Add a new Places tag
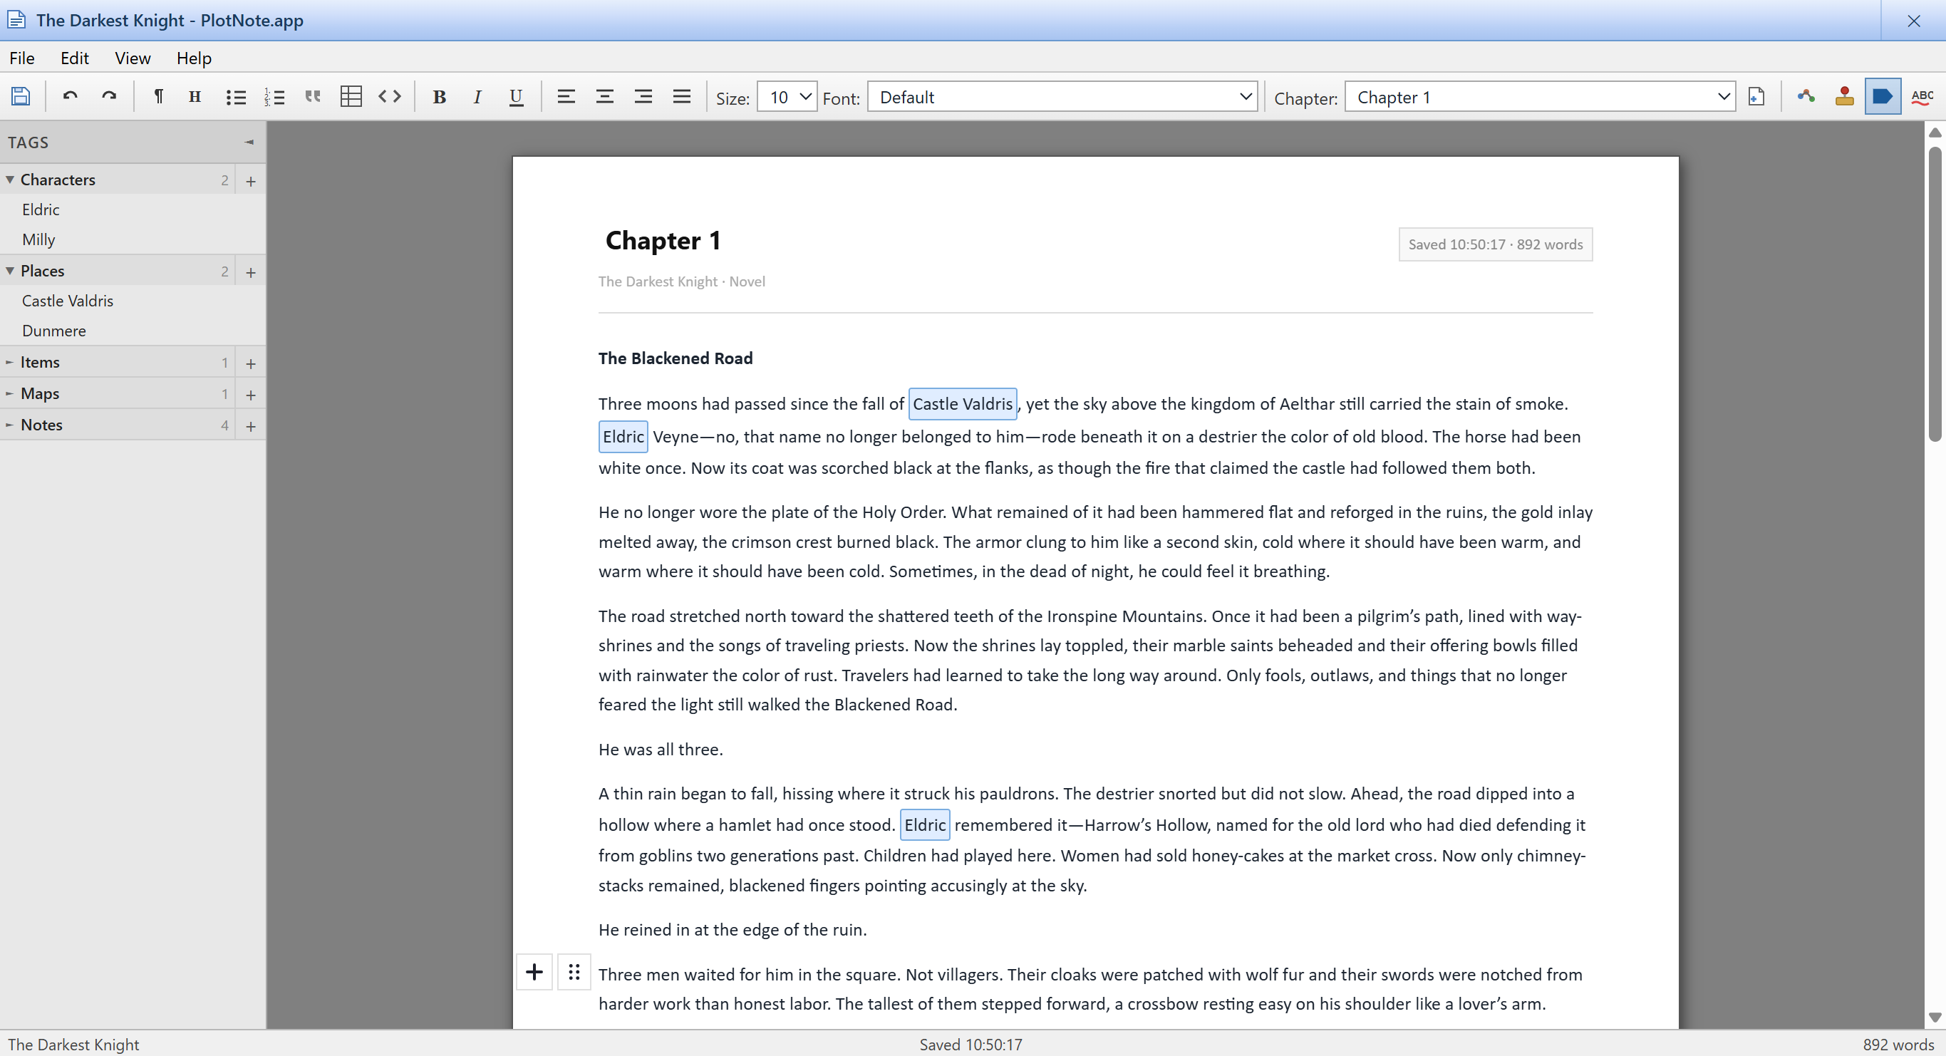The height and width of the screenshot is (1056, 1946). coord(251,272)
